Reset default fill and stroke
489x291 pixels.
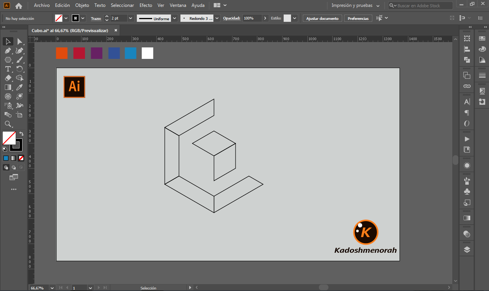click(5, 149)
